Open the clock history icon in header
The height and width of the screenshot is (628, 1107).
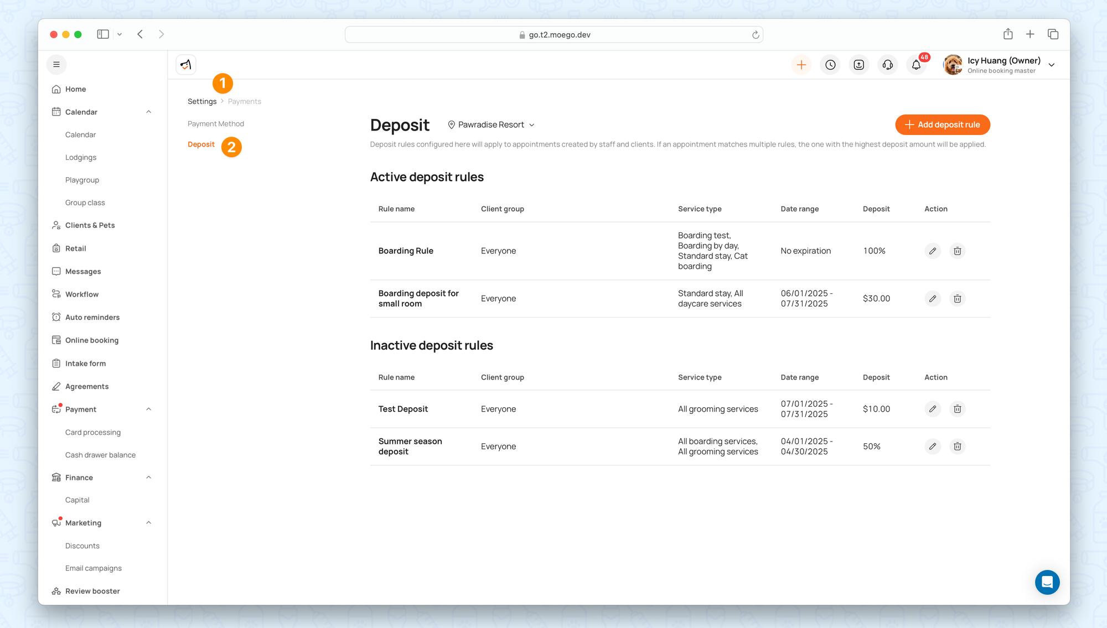(x=830, y=65)
